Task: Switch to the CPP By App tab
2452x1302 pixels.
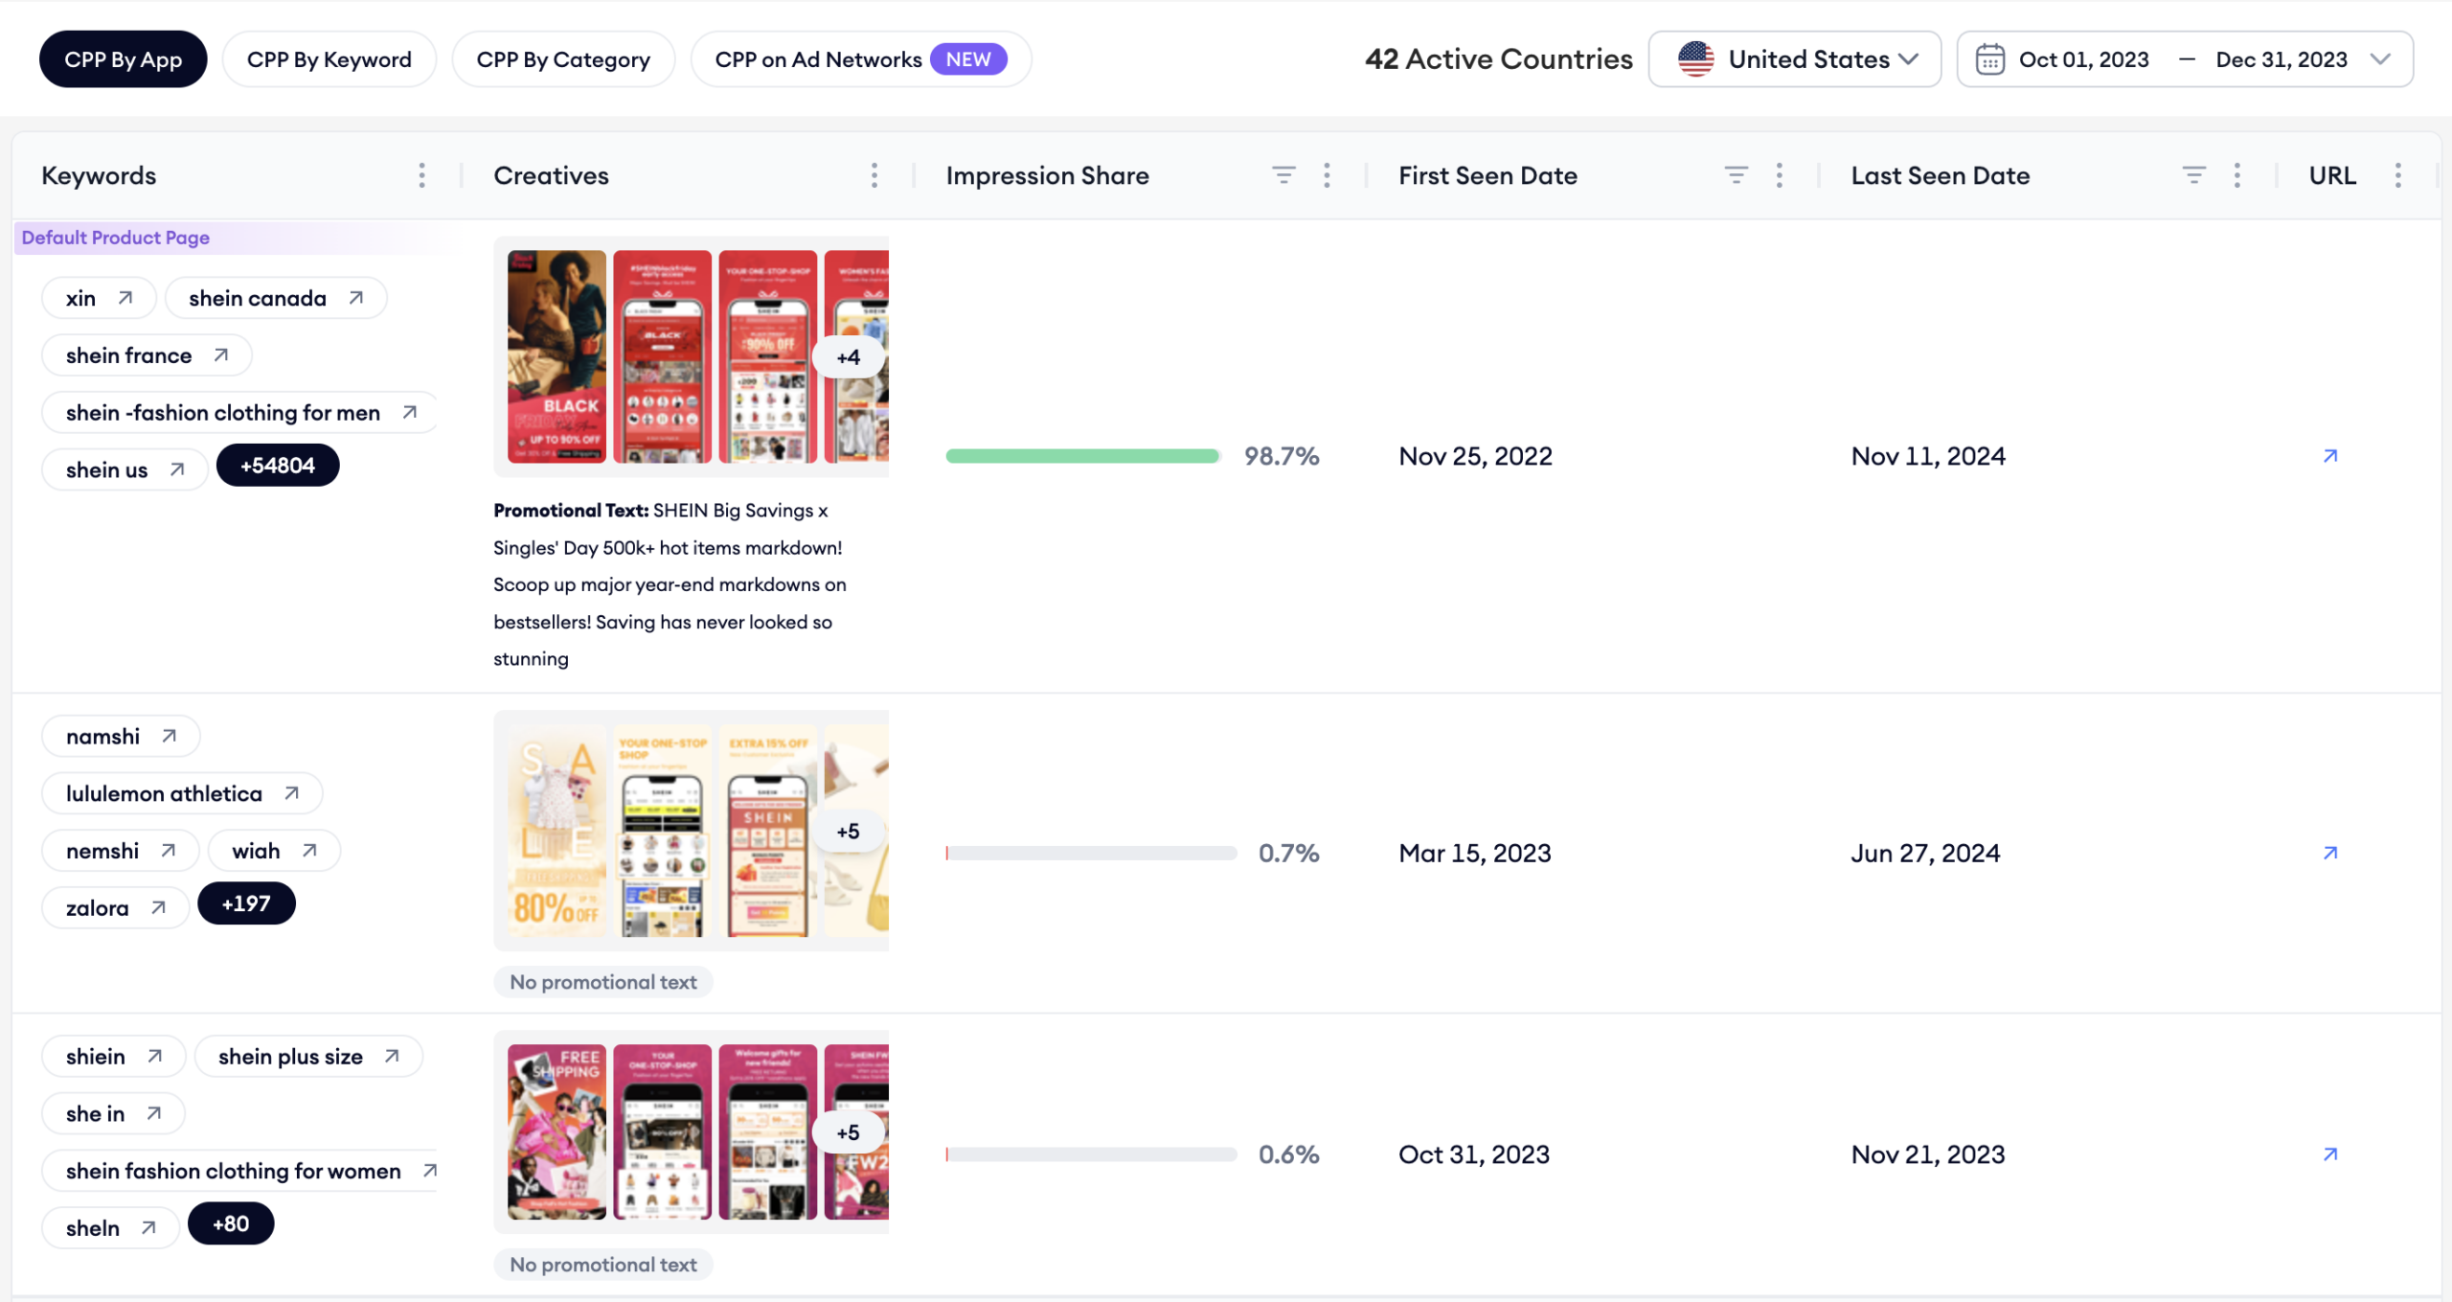Action: pyautogui.click(x=123, y=59)
